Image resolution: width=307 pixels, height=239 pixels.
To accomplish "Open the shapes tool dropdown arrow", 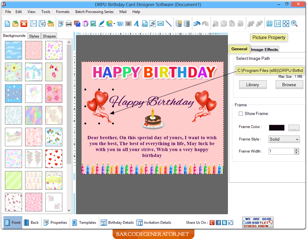I will pyautogui.click(x=114, y=24).
